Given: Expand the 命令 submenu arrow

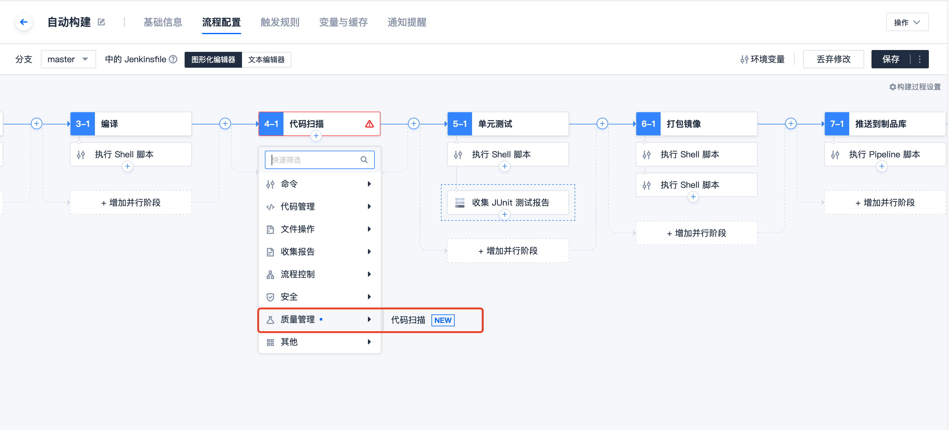Looking at the screenshot, I should [369, 184].
